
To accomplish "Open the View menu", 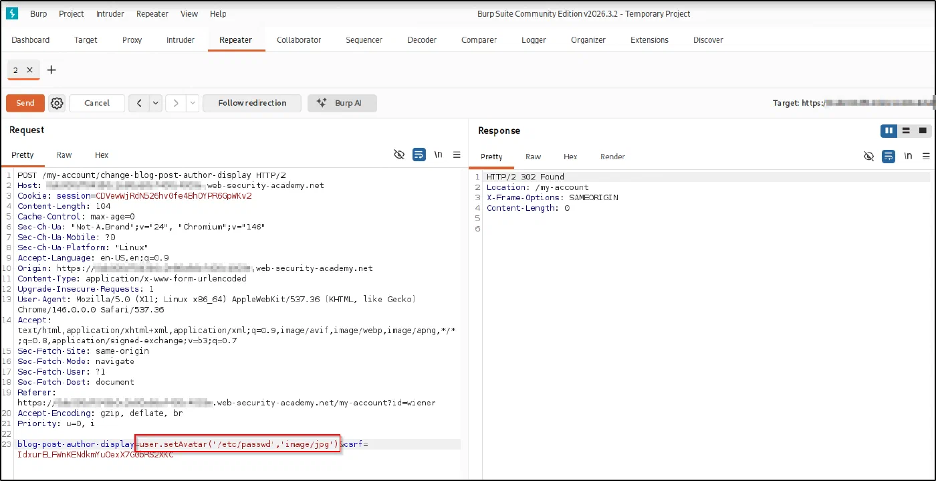I will (189, 14).
